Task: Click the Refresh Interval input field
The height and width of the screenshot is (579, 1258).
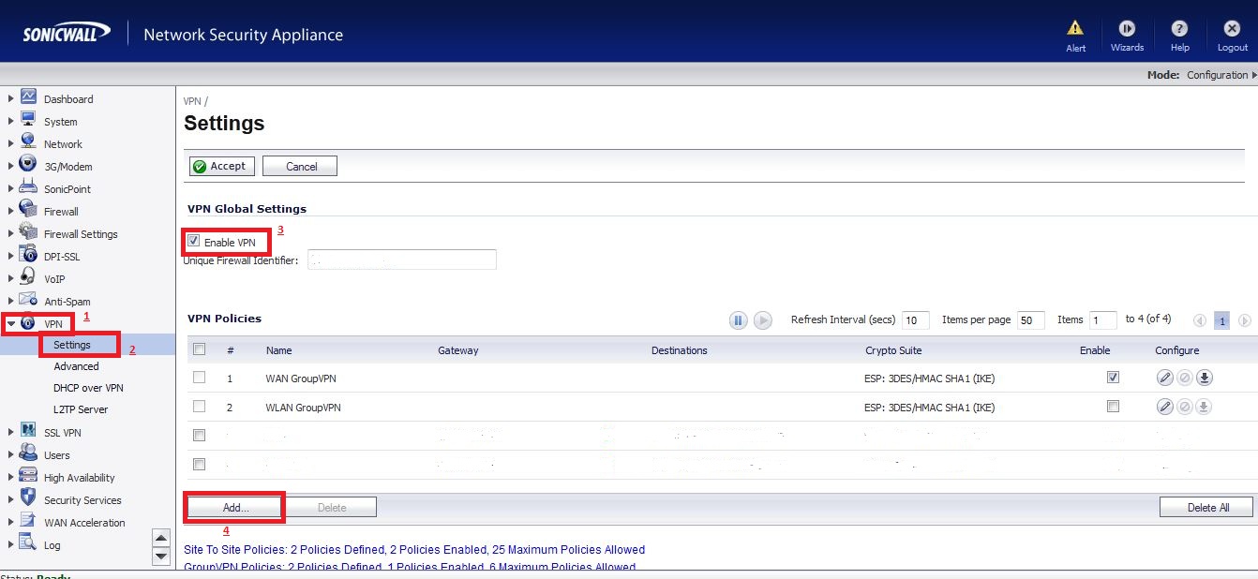Action: (915, 320)
